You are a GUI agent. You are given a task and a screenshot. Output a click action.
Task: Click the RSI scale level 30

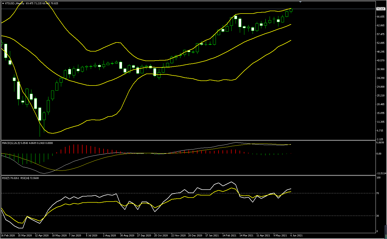378,216
